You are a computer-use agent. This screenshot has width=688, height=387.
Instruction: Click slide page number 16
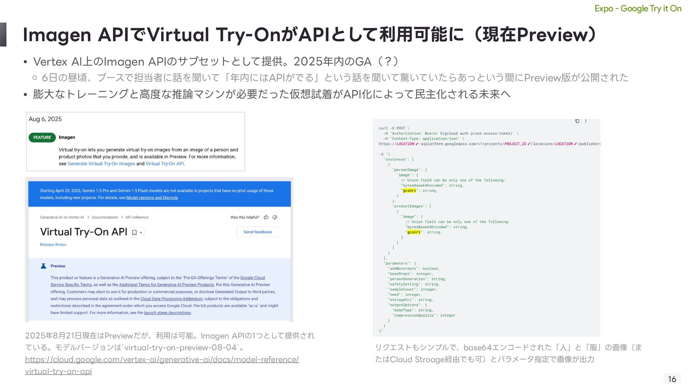click(672, 379)
